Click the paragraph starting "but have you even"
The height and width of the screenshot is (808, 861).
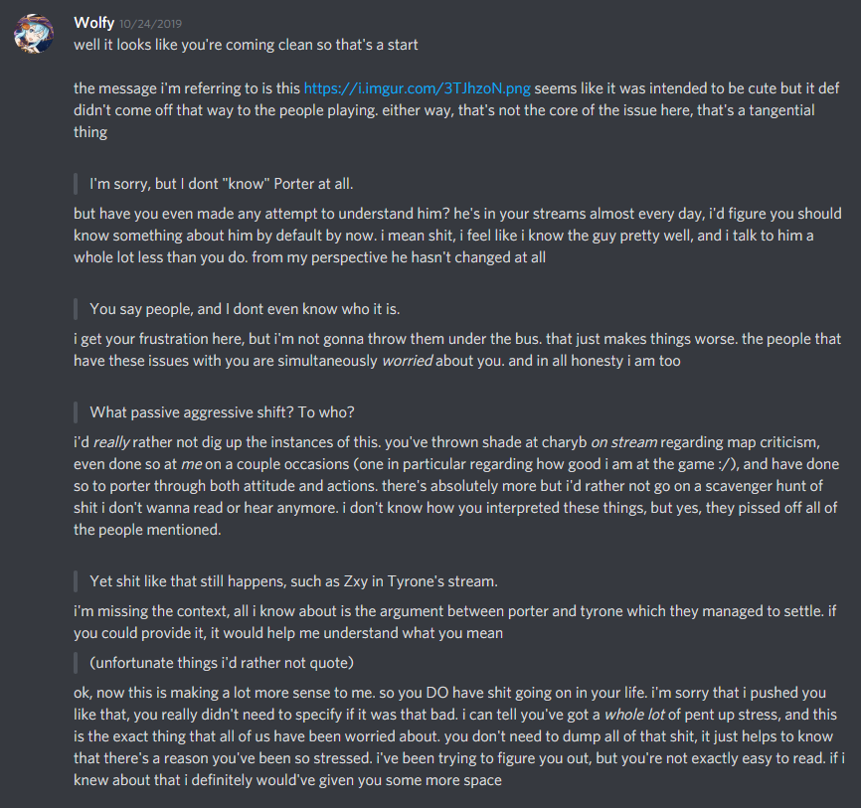click(457, 235)
